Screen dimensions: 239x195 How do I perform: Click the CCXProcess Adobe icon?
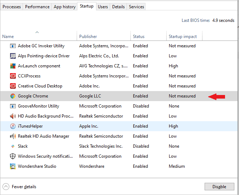[13, 76]
